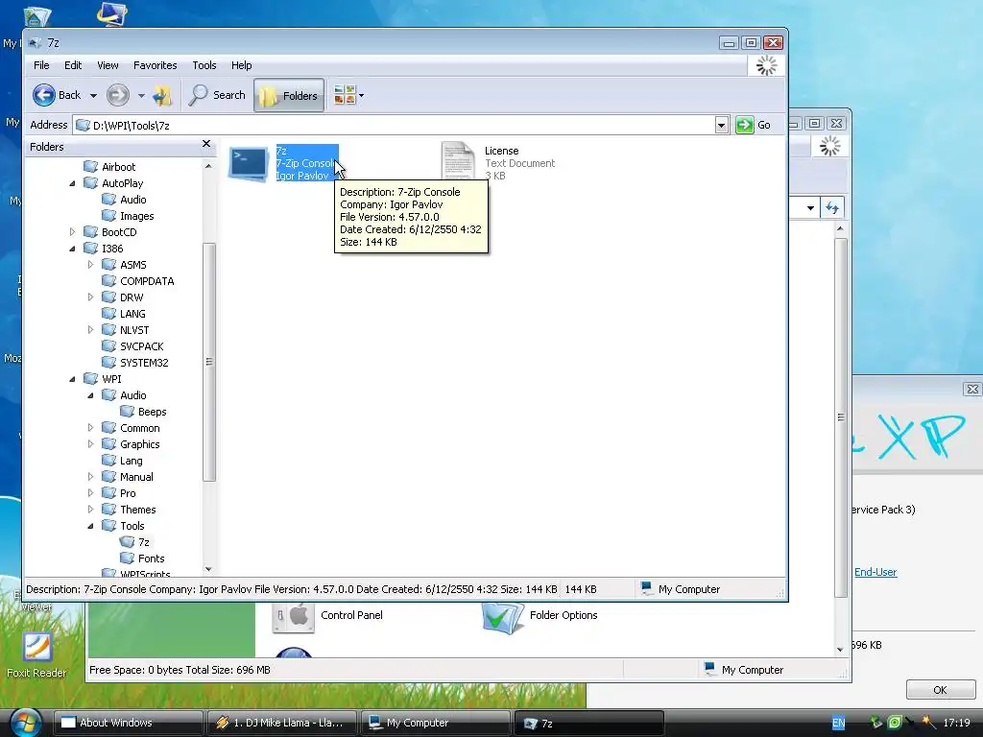Collapse the AutoPlay tree node

click(x=72, y=183)
